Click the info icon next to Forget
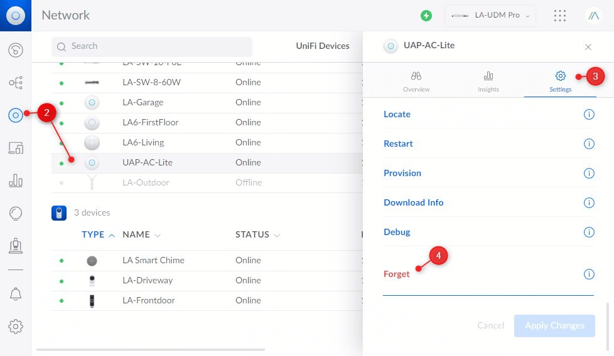The image size is (614, 356). click(x=589, y=275)
